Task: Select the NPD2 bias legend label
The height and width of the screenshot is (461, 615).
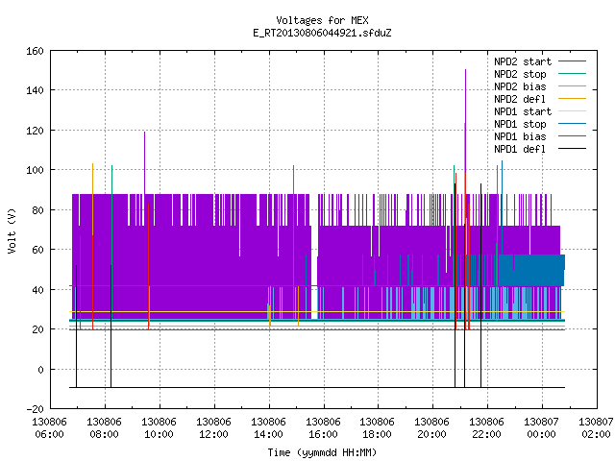Action: pyautogui.click(x=520, y=86)
